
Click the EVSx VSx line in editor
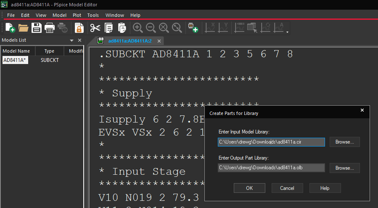(152, 133)
